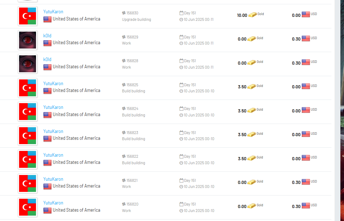
Task: Click YutuKaron avatar on transaction 156820
Action: click(28, 207)
